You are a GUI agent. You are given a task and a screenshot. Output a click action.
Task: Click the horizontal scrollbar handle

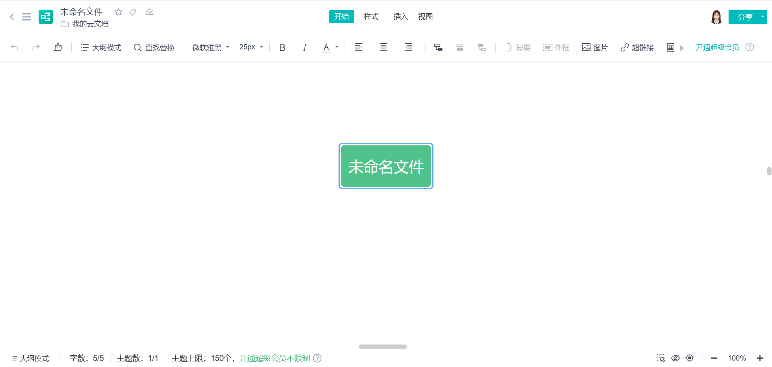click(383, 347)
